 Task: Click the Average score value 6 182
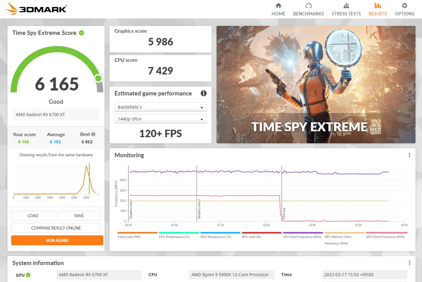55,142
